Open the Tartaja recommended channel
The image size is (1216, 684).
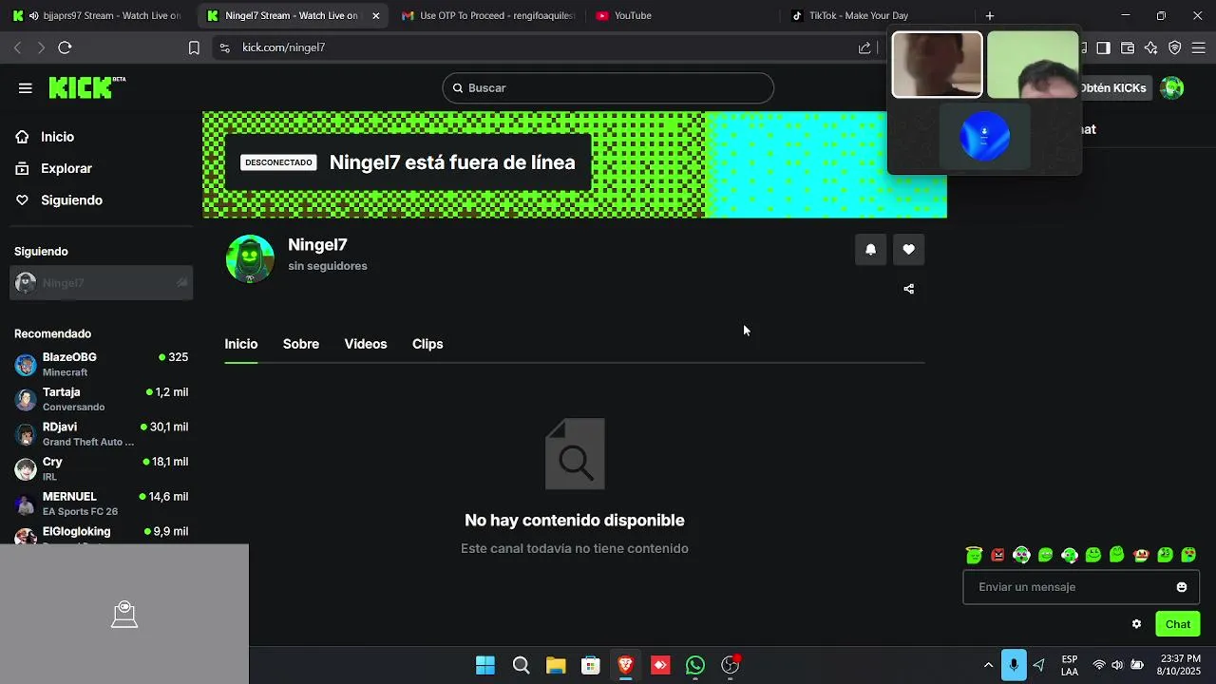(102, 399)
